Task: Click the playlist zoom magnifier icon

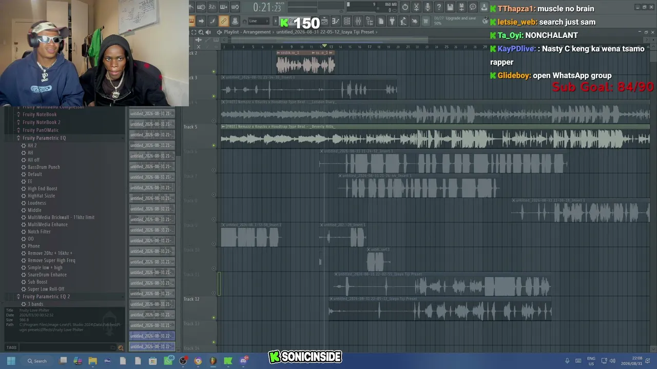Action: (x=201, y=32)
